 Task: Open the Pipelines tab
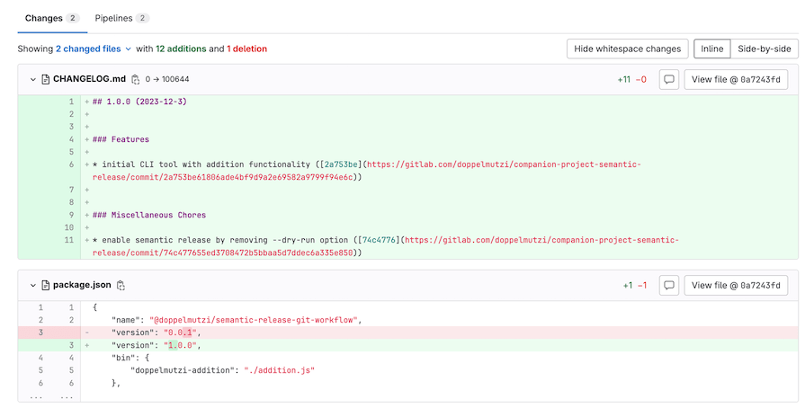pyautogui.click(x=121, y=19)
